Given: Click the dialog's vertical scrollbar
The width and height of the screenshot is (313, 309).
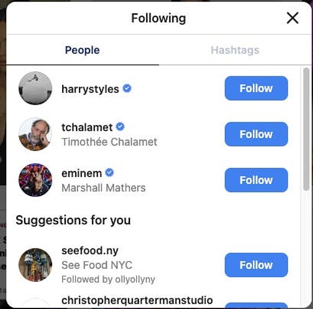Looking at the screenshot, I should (x=306, y=131).
